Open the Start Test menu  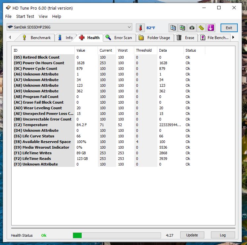pyautogui.click(x=25, y=17)
